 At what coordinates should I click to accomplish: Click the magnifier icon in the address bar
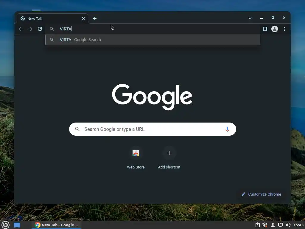click(52, 29)
